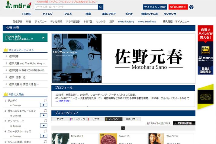Image resolution: width=216 pixels, height=144 pixels.
Task: Play ガラスのジェネレーション preview
Action: [x=44, y=115]
